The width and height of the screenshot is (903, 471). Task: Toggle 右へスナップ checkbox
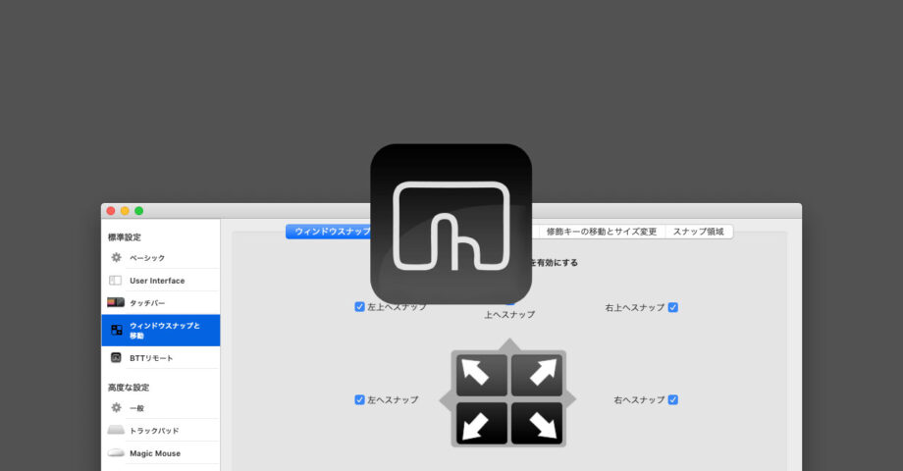[672, 399]
